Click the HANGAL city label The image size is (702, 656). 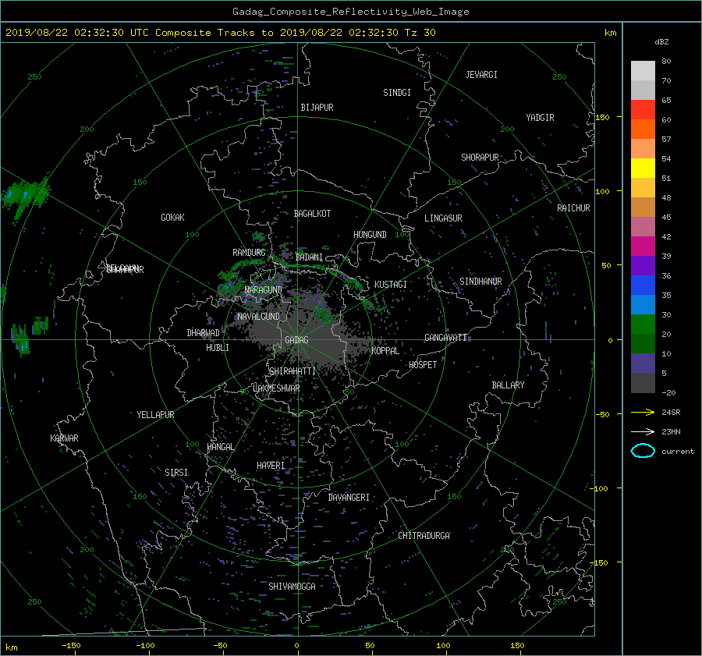pos(220,447)
